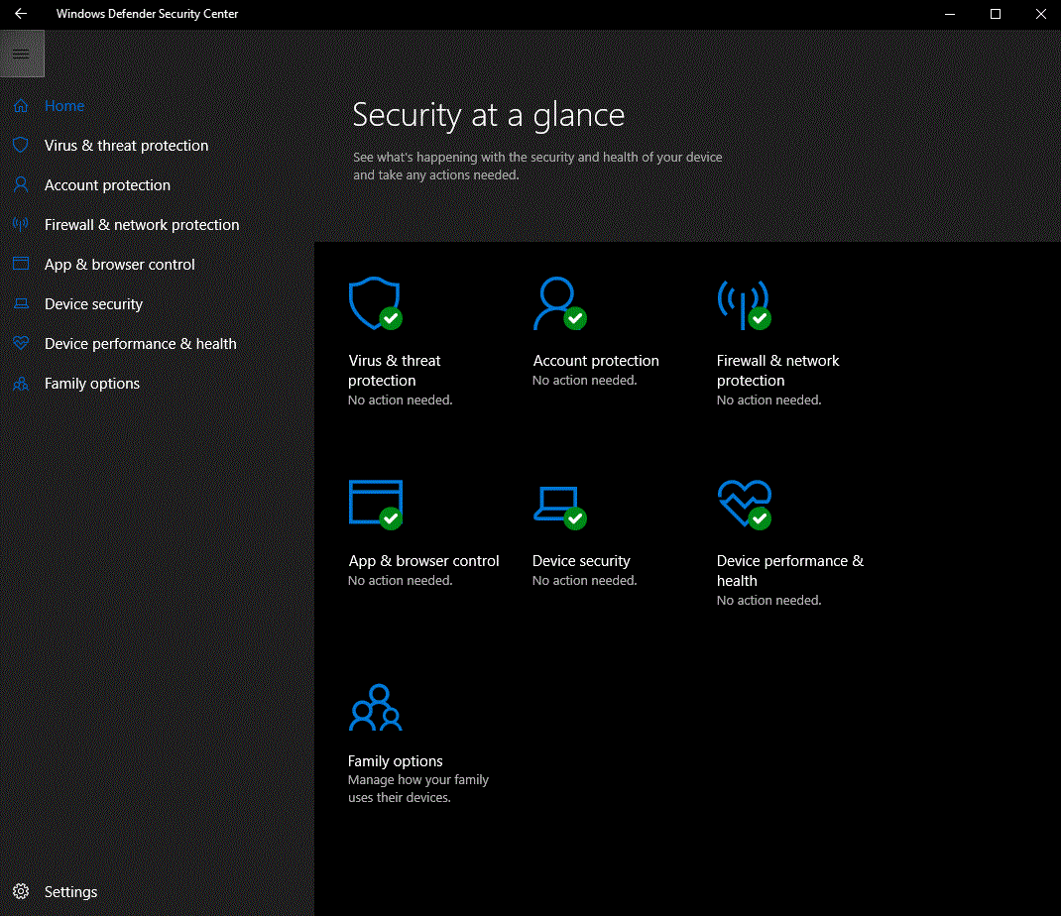The width and height of the screenshot is (1061, 916).
Task: Click the Home house icon in sidebar
Action: (x=21, y=105)
